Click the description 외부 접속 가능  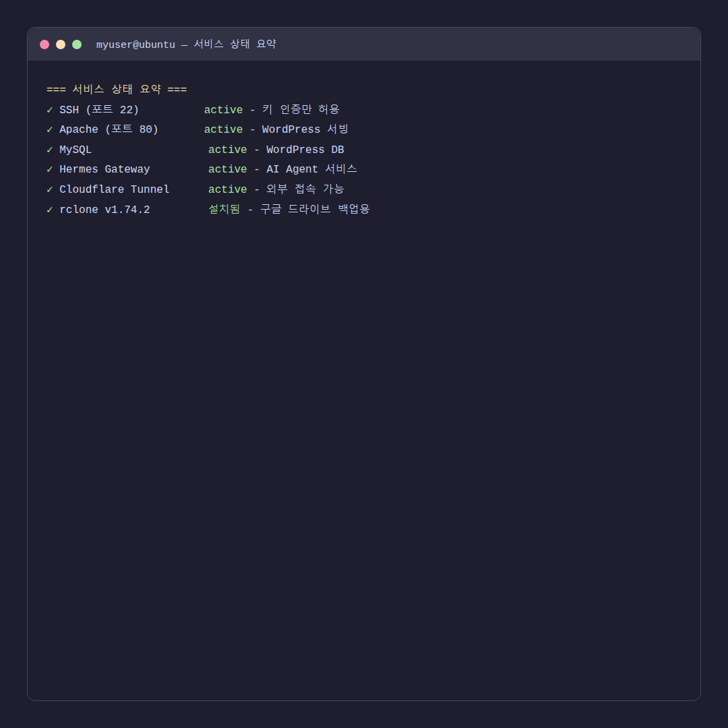click(x=305, y=189)
